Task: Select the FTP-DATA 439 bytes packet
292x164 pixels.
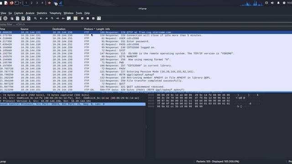Action: coord(146,90)
